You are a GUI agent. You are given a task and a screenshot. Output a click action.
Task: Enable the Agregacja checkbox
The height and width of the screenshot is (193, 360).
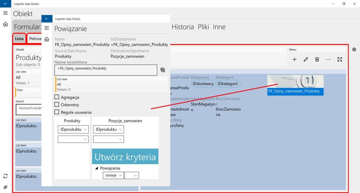pos(57,97)
